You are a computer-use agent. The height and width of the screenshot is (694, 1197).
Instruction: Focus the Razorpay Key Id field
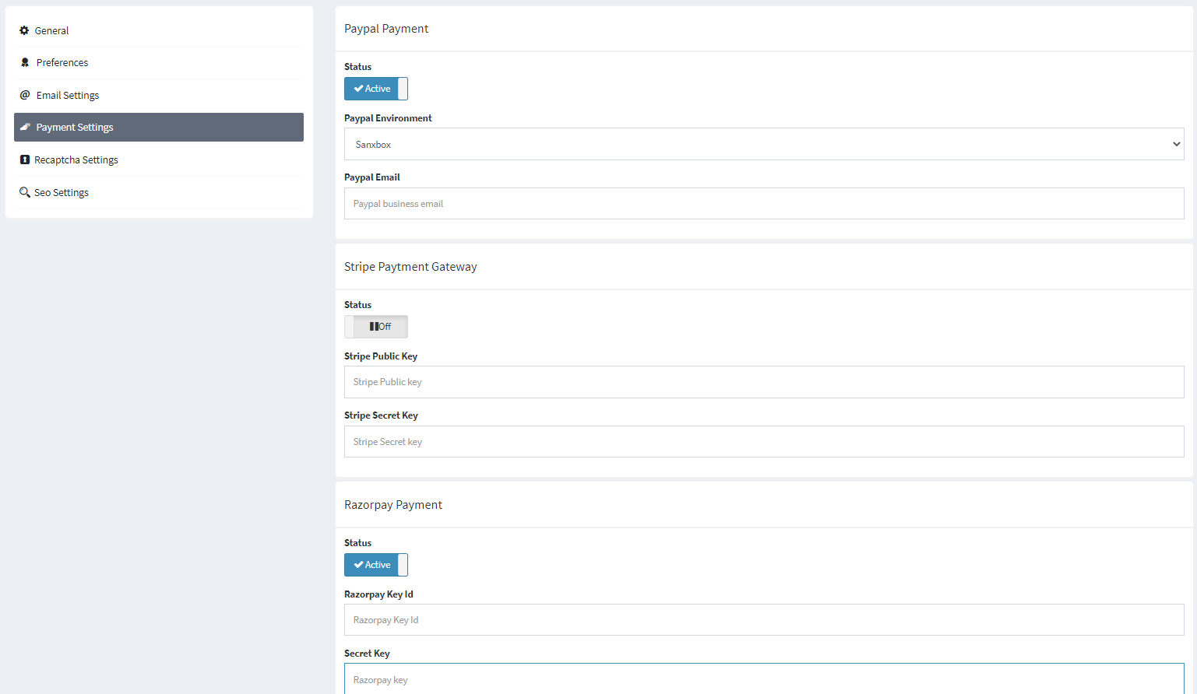coord(764,620)
